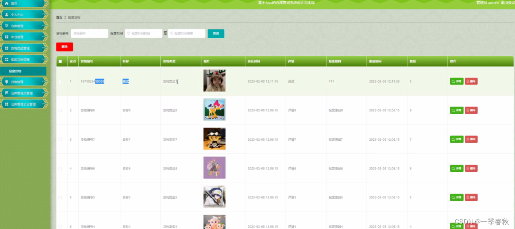Image resolution: width=515 pixels, height=229 pixels.
Task: Check the checkbox for row 货物编号8
Action: 60,110
